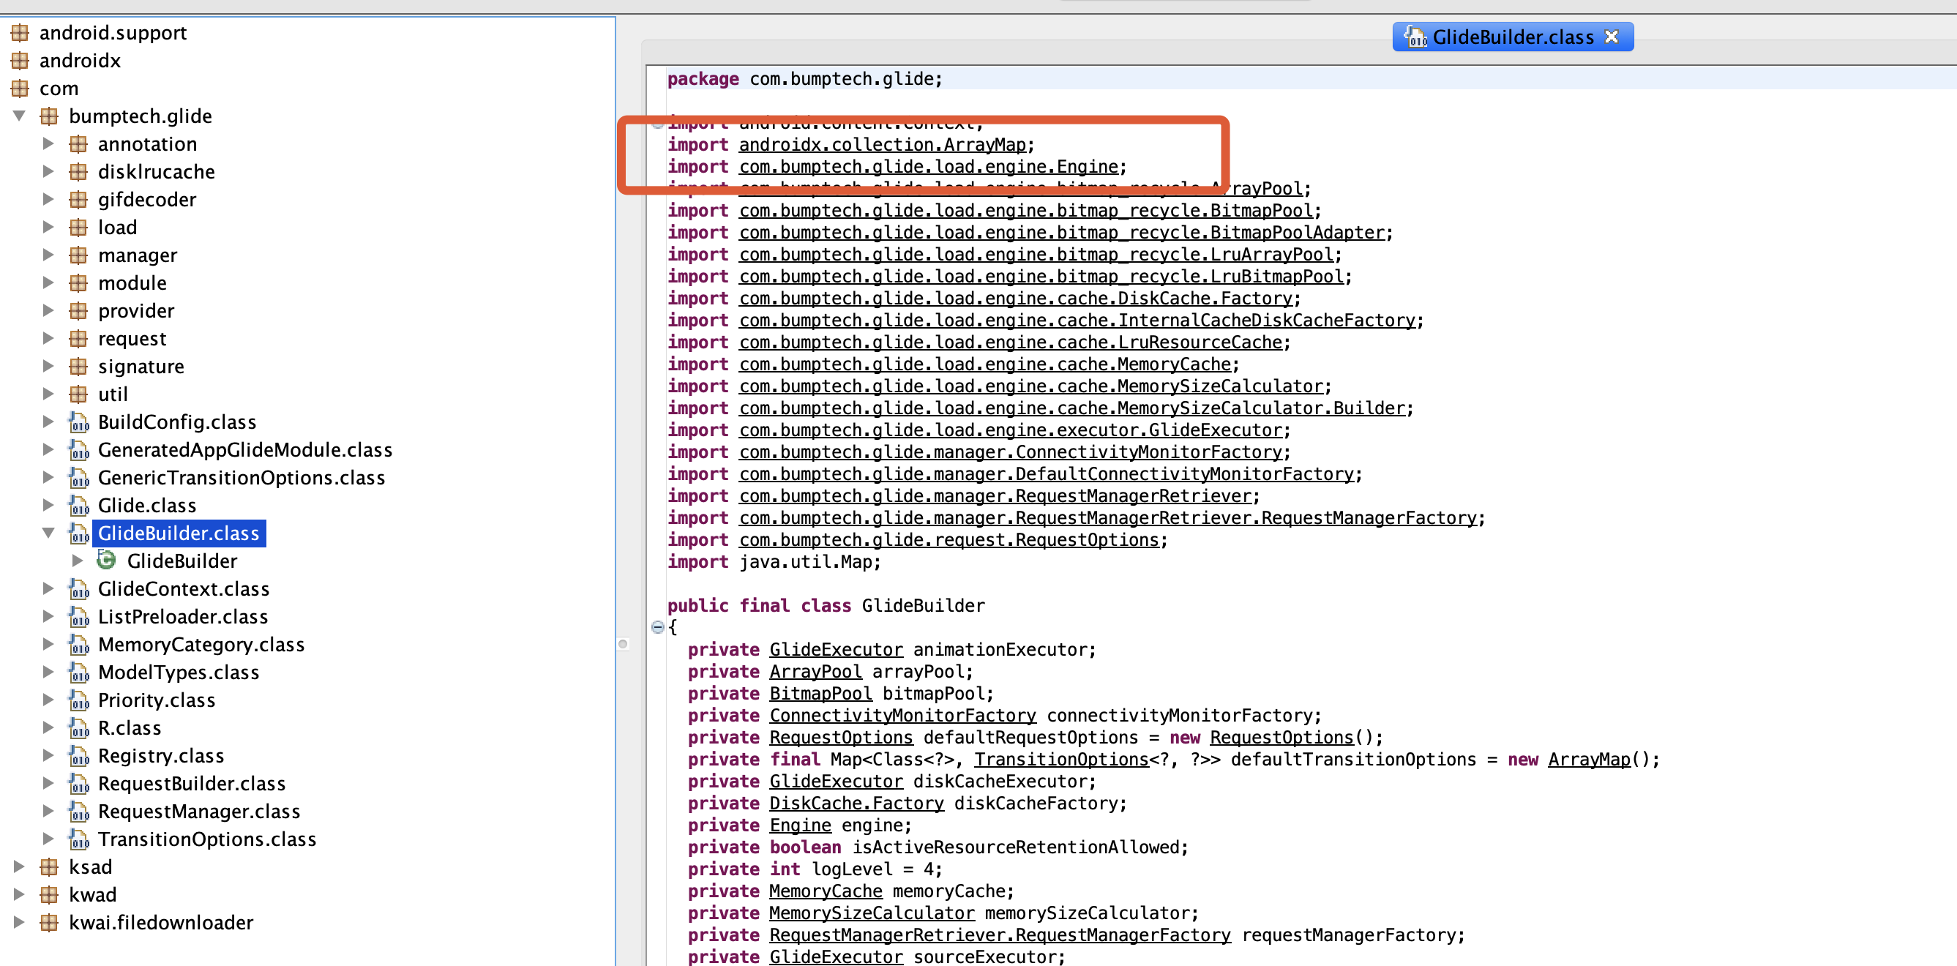The width and height of the screenshot is (1957, 966).
Task: Click the GlideBuilder.class file icon in tree
Action: (79, 533)
